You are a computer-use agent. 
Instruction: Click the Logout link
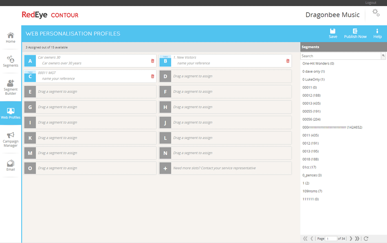tap(371, 3)
